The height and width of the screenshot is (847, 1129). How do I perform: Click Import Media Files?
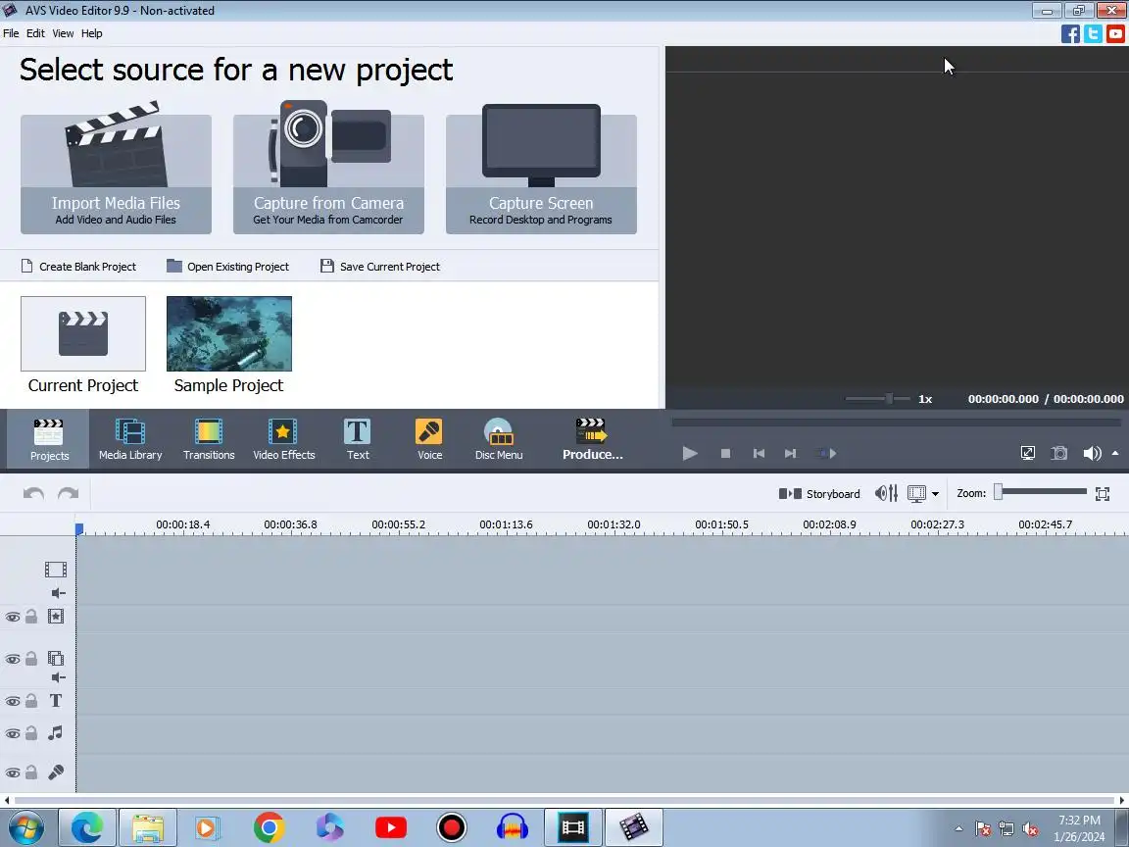coord(116,174)
